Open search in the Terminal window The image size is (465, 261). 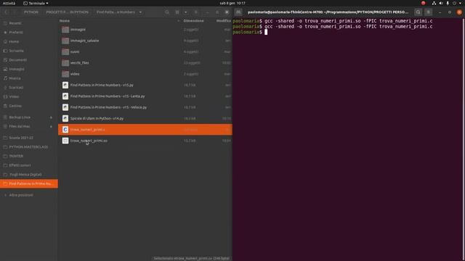coord(418,12)
